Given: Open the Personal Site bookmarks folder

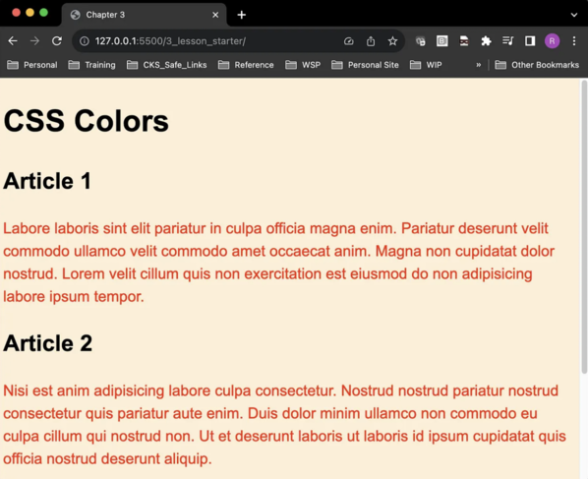Looking at the screenshot, I should [x=365, y=65].
